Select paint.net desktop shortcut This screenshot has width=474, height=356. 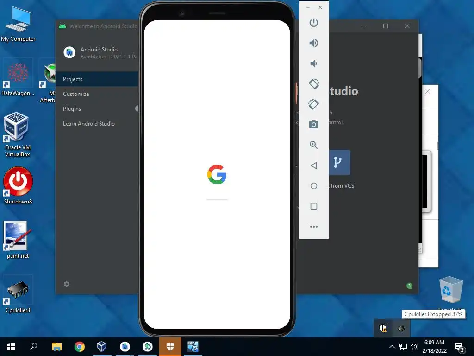18,240
